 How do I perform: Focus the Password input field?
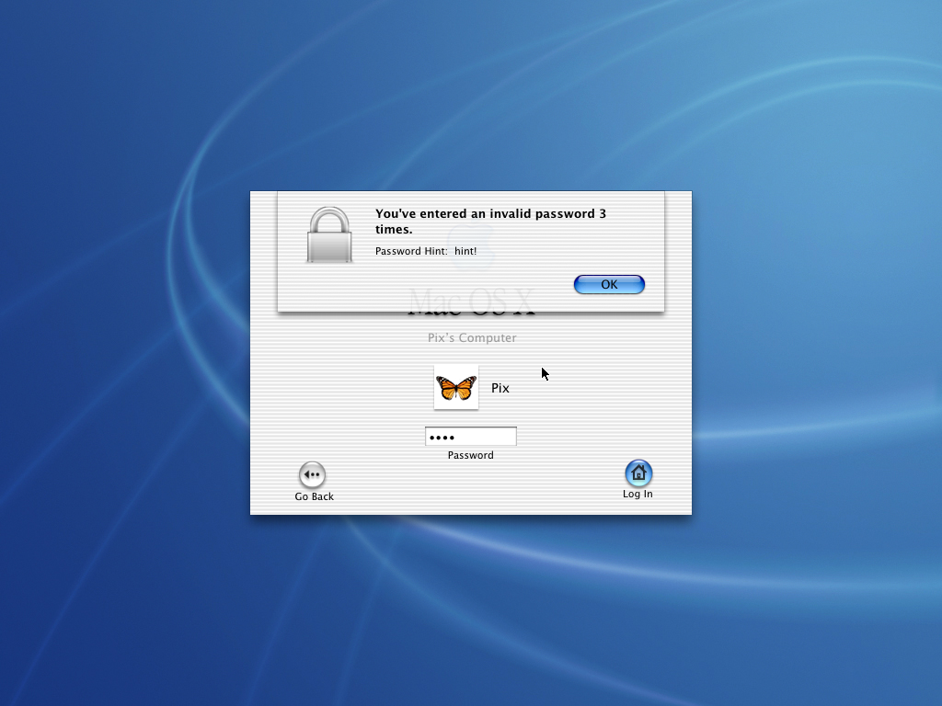point(471,437)
